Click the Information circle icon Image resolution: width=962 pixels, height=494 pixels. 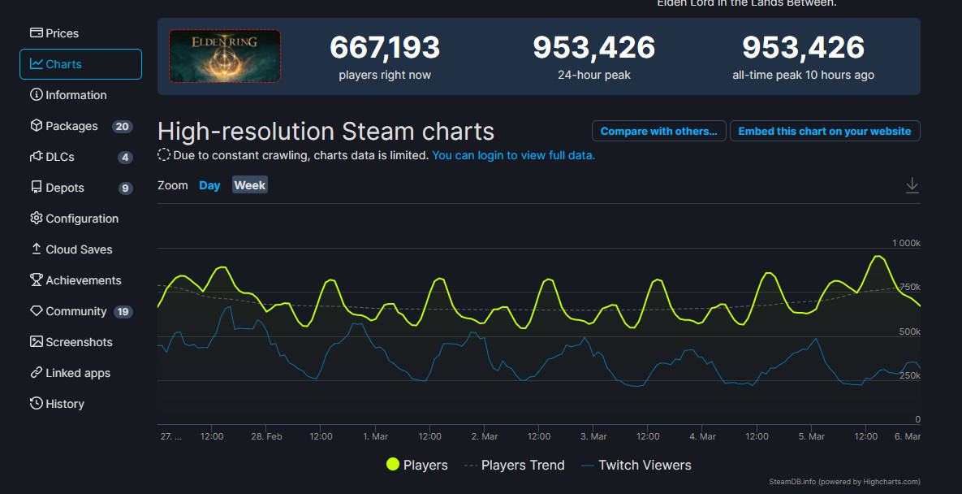coord(37,95)
